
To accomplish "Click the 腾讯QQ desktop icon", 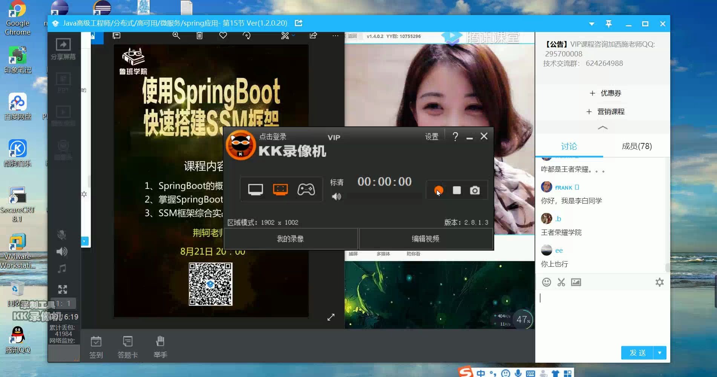I will coord(17,340).
